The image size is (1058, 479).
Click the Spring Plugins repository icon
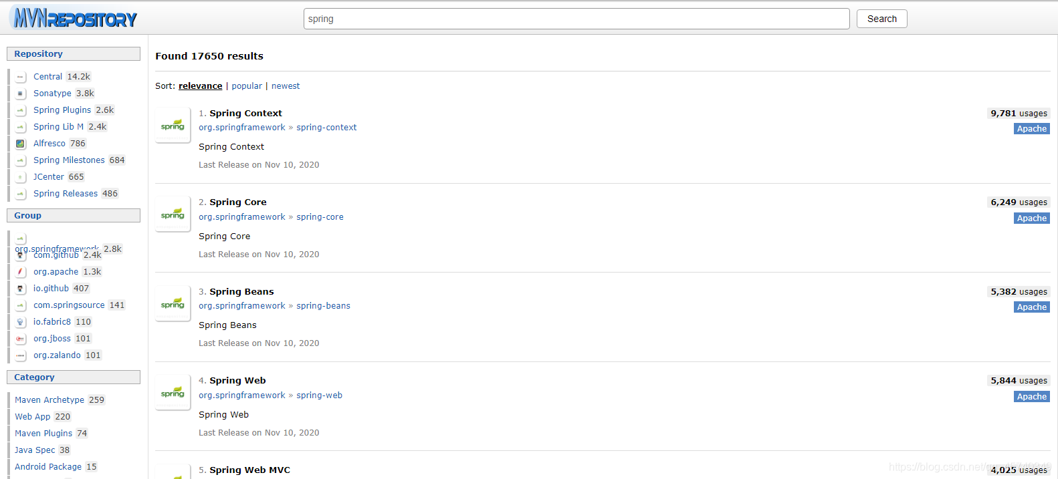coord(21,110)
